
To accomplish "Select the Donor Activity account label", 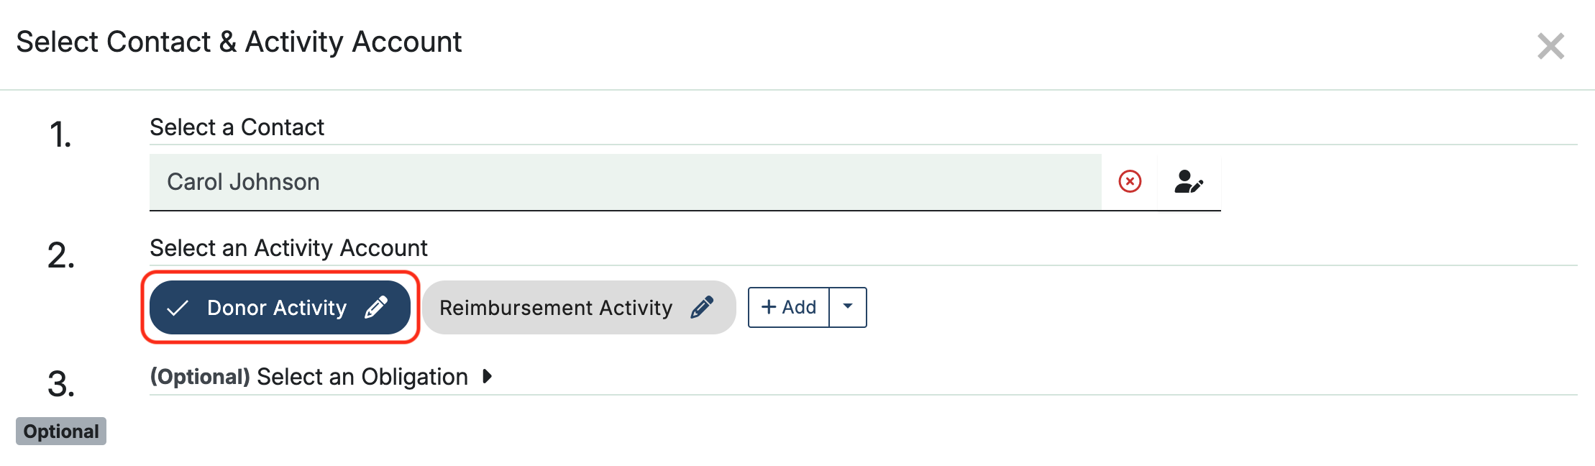I will point(277,308).
